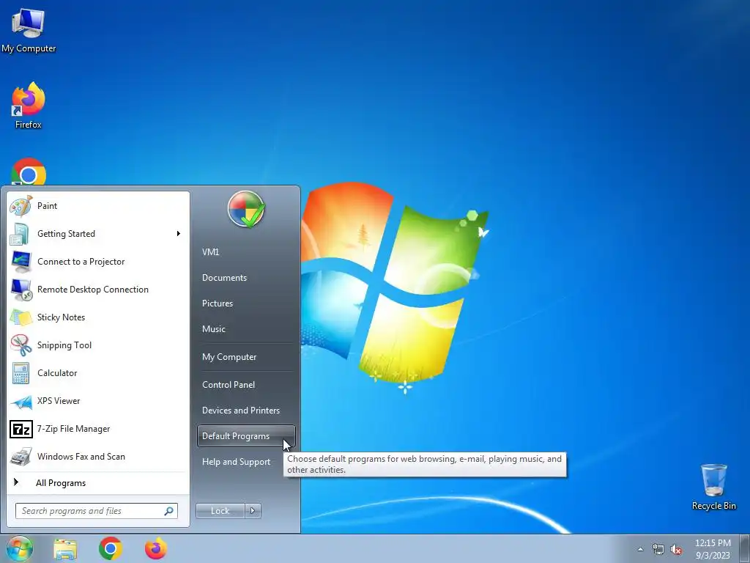Open the Snipping Tool scissors icon
Image resolution: width=750 pixels, height=563 pixels.
21,345
